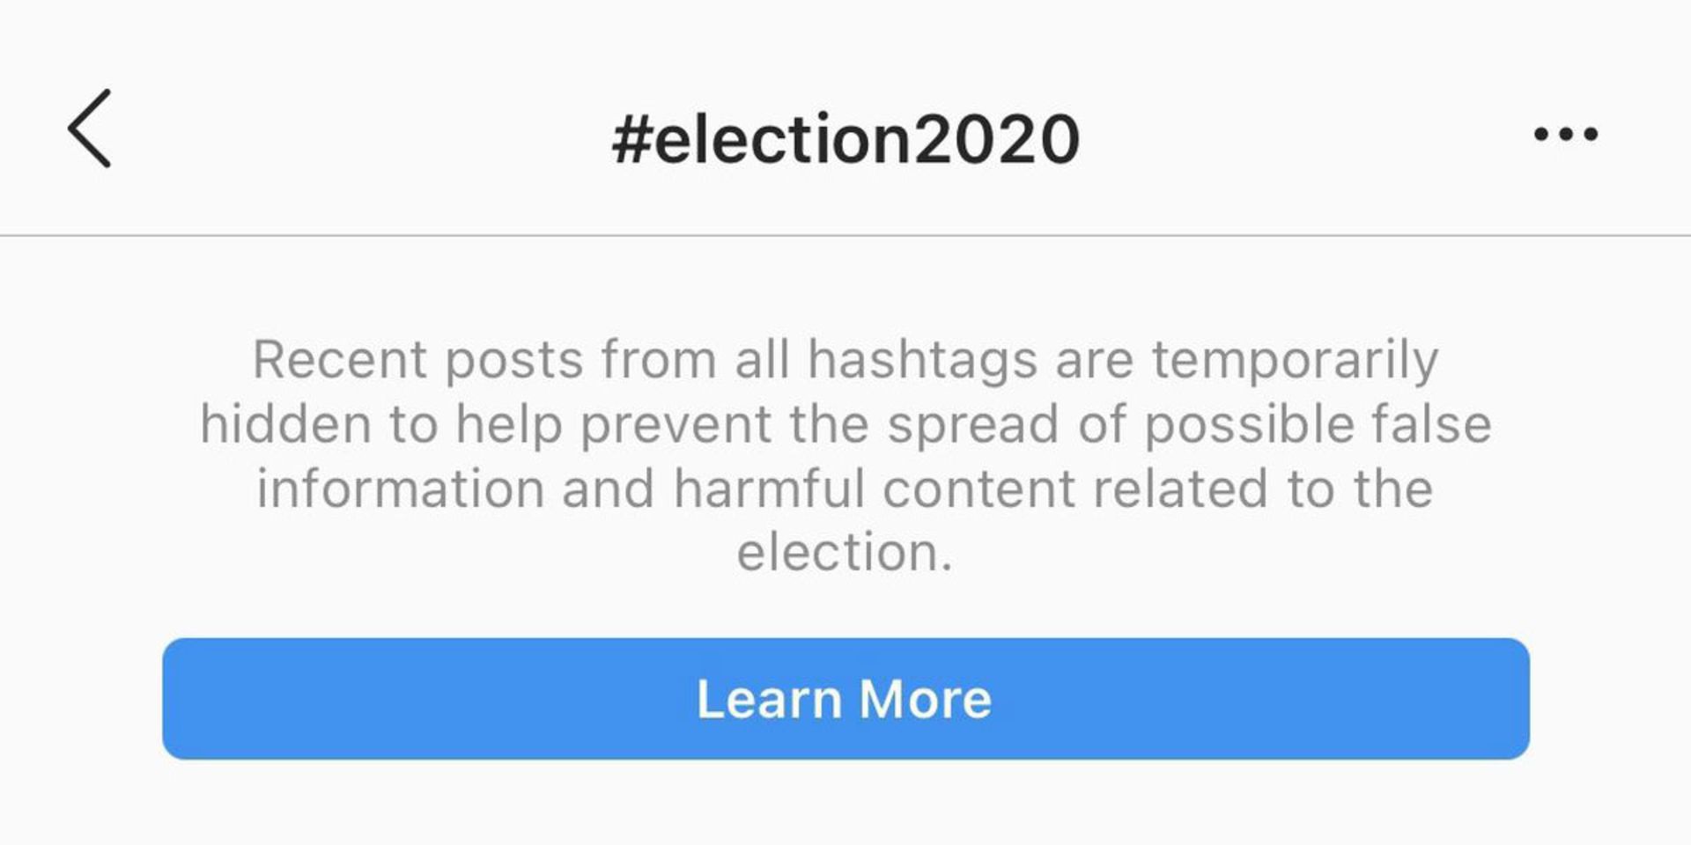
Task: Tap the 'Learn More' label
Action: [x=844, y=699]
